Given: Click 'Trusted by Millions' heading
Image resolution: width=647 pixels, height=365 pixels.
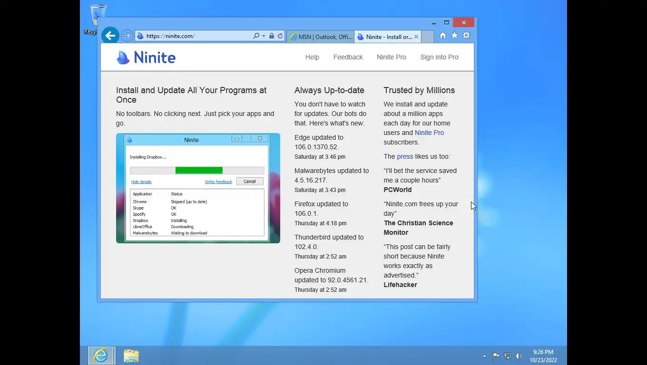Looking at the screenshot, I should [x=419, y=90].
